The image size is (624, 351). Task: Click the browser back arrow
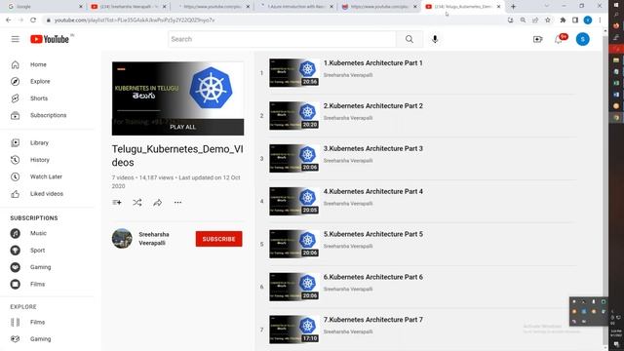(9, 19)
